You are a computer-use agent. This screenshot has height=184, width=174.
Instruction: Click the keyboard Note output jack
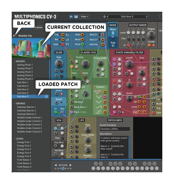82,34
